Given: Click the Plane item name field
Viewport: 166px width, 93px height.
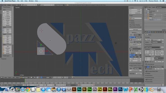Looking at the screenshot, I should tap(137, 18).
